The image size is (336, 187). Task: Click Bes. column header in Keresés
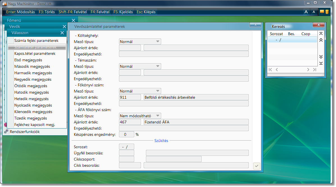pyautogui.click(x=291, y=34)
